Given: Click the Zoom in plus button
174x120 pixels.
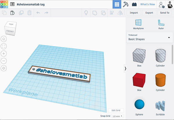Looking at the screenshot, I should click(4, 54).
